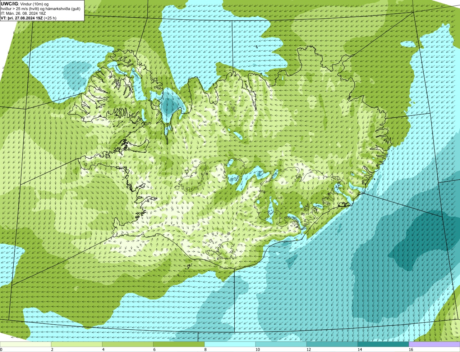This screenshot has width=460, height=352.
Task: Click the legend tick label '8'
Action: [206, 349]
